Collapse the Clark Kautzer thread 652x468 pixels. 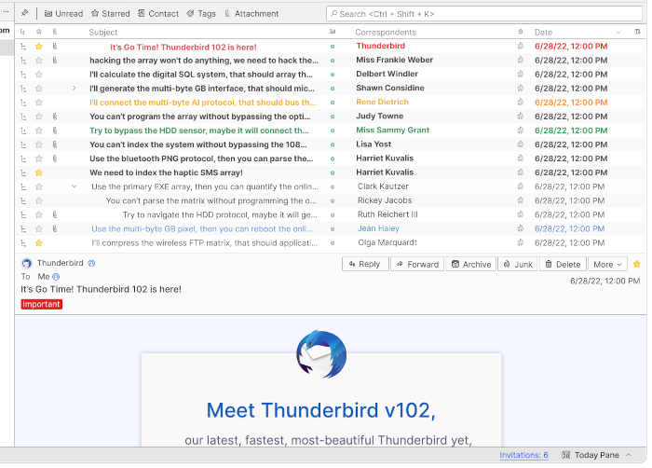[x=74, y=186]
